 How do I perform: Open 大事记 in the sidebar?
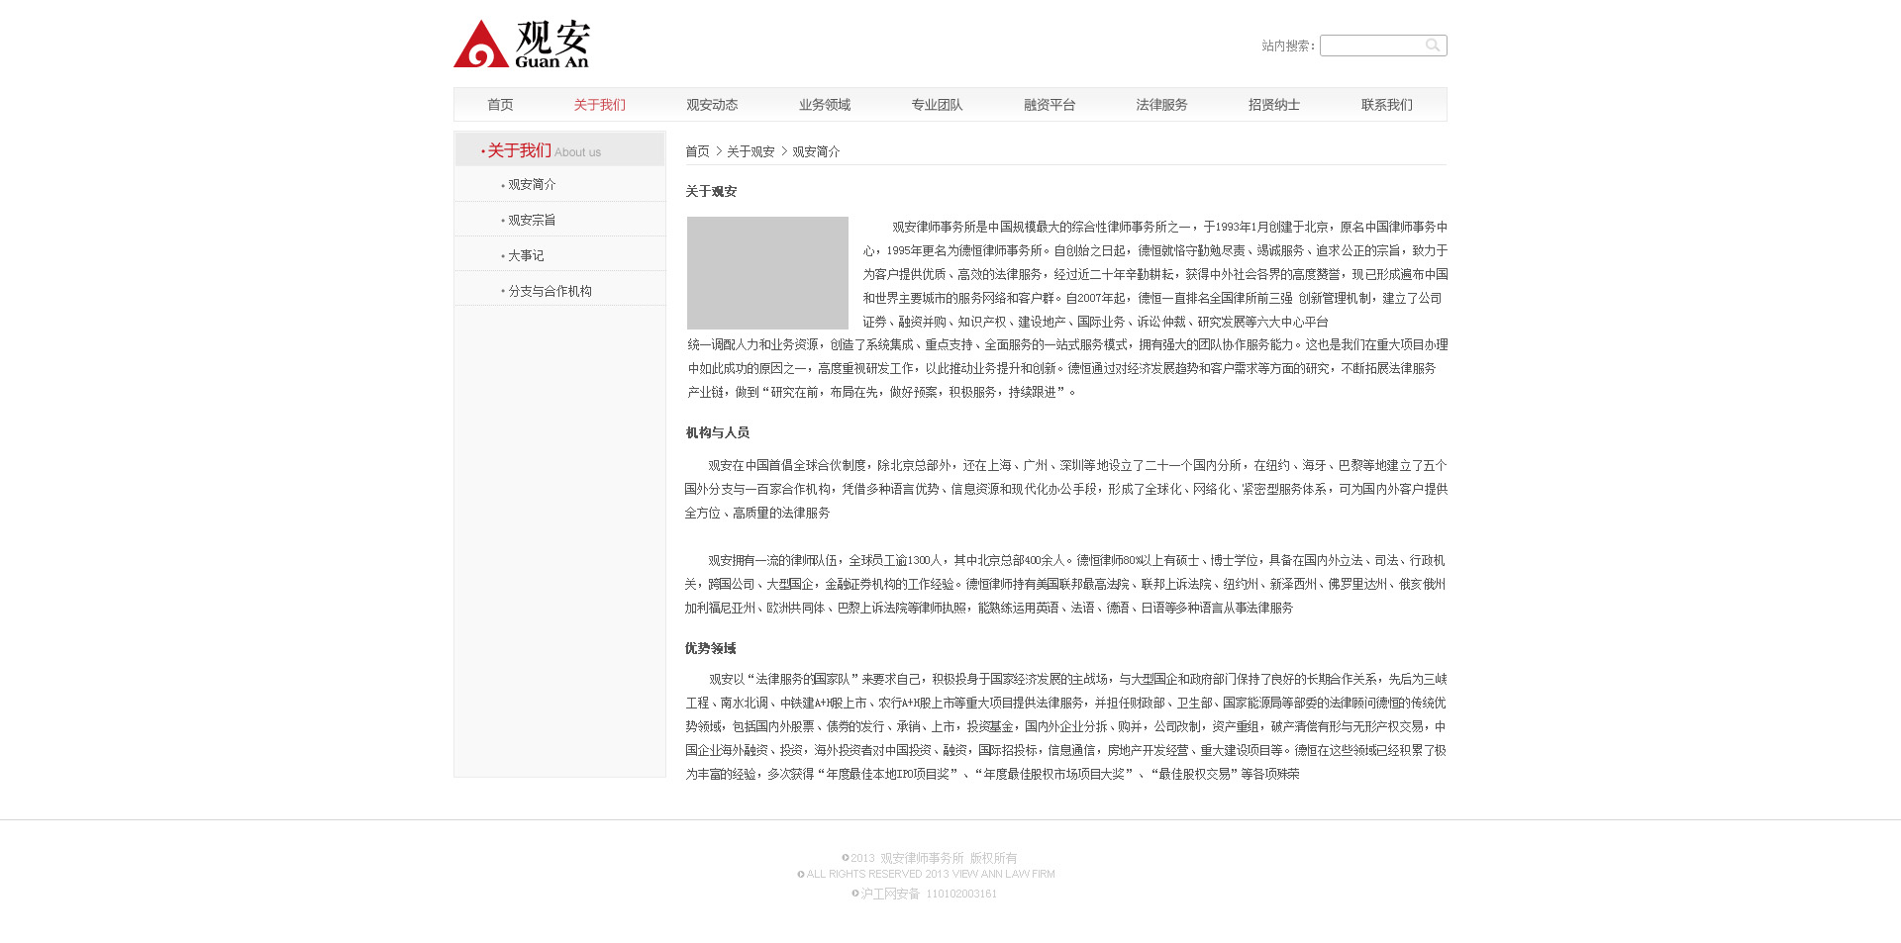pyautogui.click(x=526, y=256)
